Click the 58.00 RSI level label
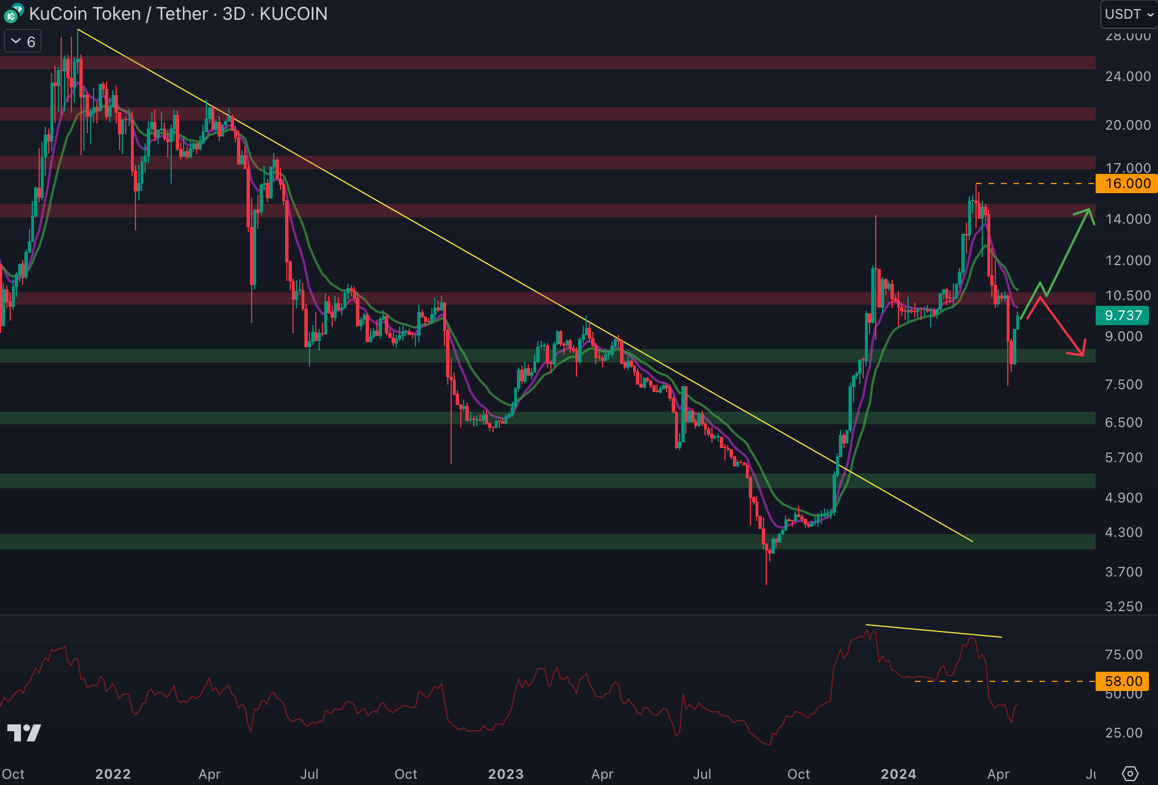This screenshot has width=1158, height=785. tap(1123, 681)
